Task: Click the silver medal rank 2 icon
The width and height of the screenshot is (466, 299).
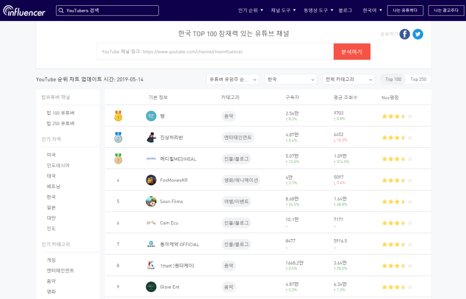Action: pyautogui.click(x=118, y=137)
